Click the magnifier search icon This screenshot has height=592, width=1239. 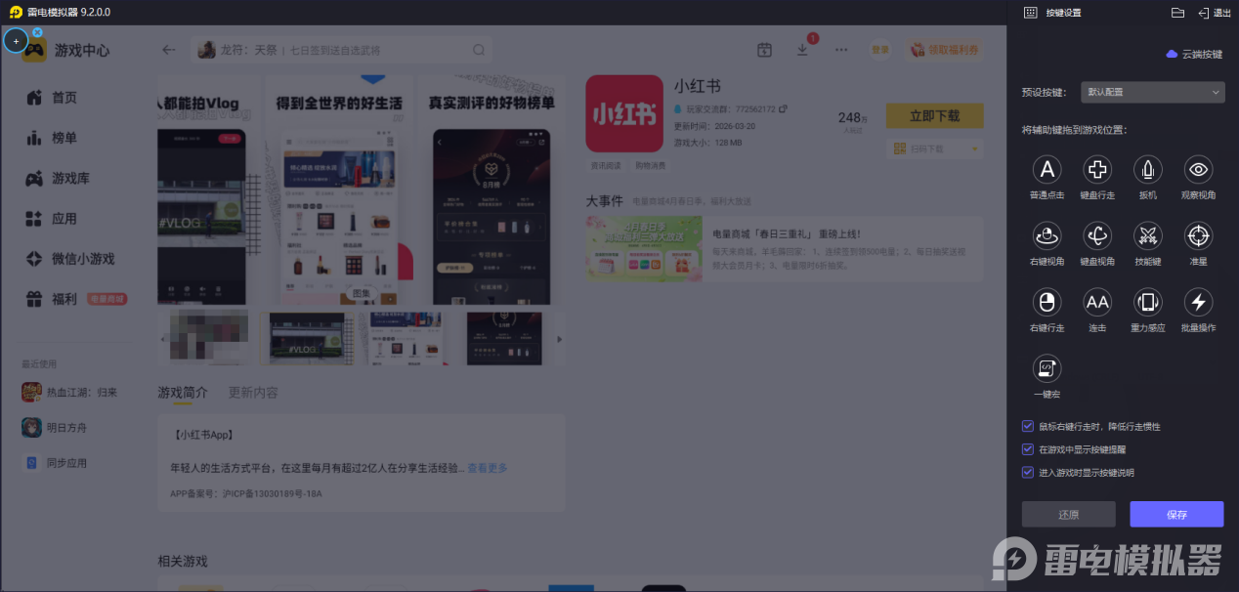479,50
